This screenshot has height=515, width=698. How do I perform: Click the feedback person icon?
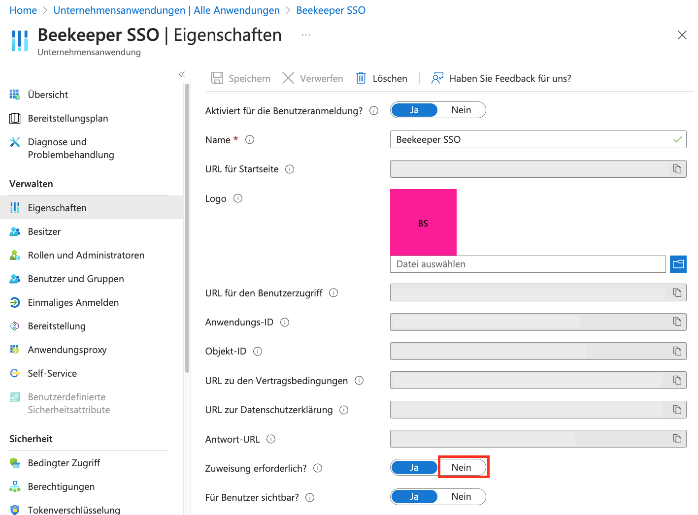(437, 78)
